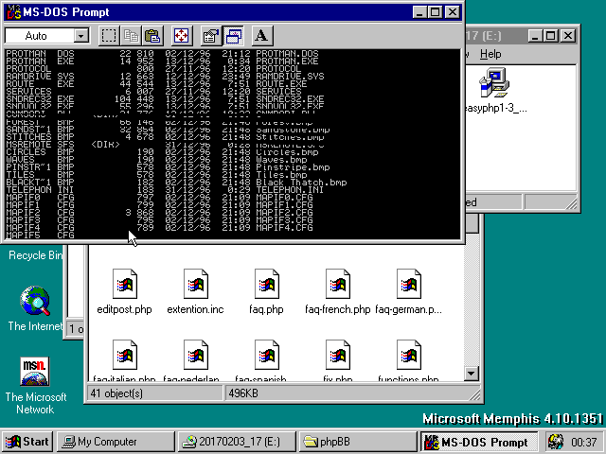Screen dimensions: 606x454
Task: Click the 'PROTMAN.DOS' line in DOS output
Action: [162, 54]
